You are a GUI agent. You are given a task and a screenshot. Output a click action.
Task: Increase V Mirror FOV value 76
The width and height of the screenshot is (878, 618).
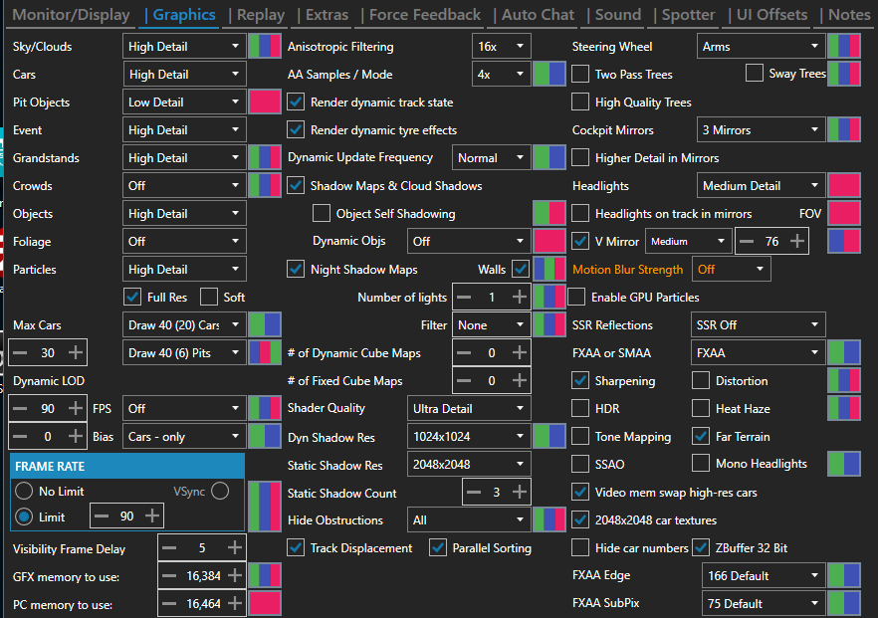pos(797,241)
